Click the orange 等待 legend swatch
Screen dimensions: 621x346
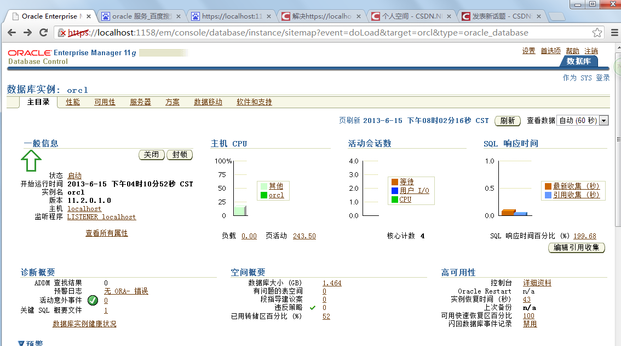click(x=394, y=182)
